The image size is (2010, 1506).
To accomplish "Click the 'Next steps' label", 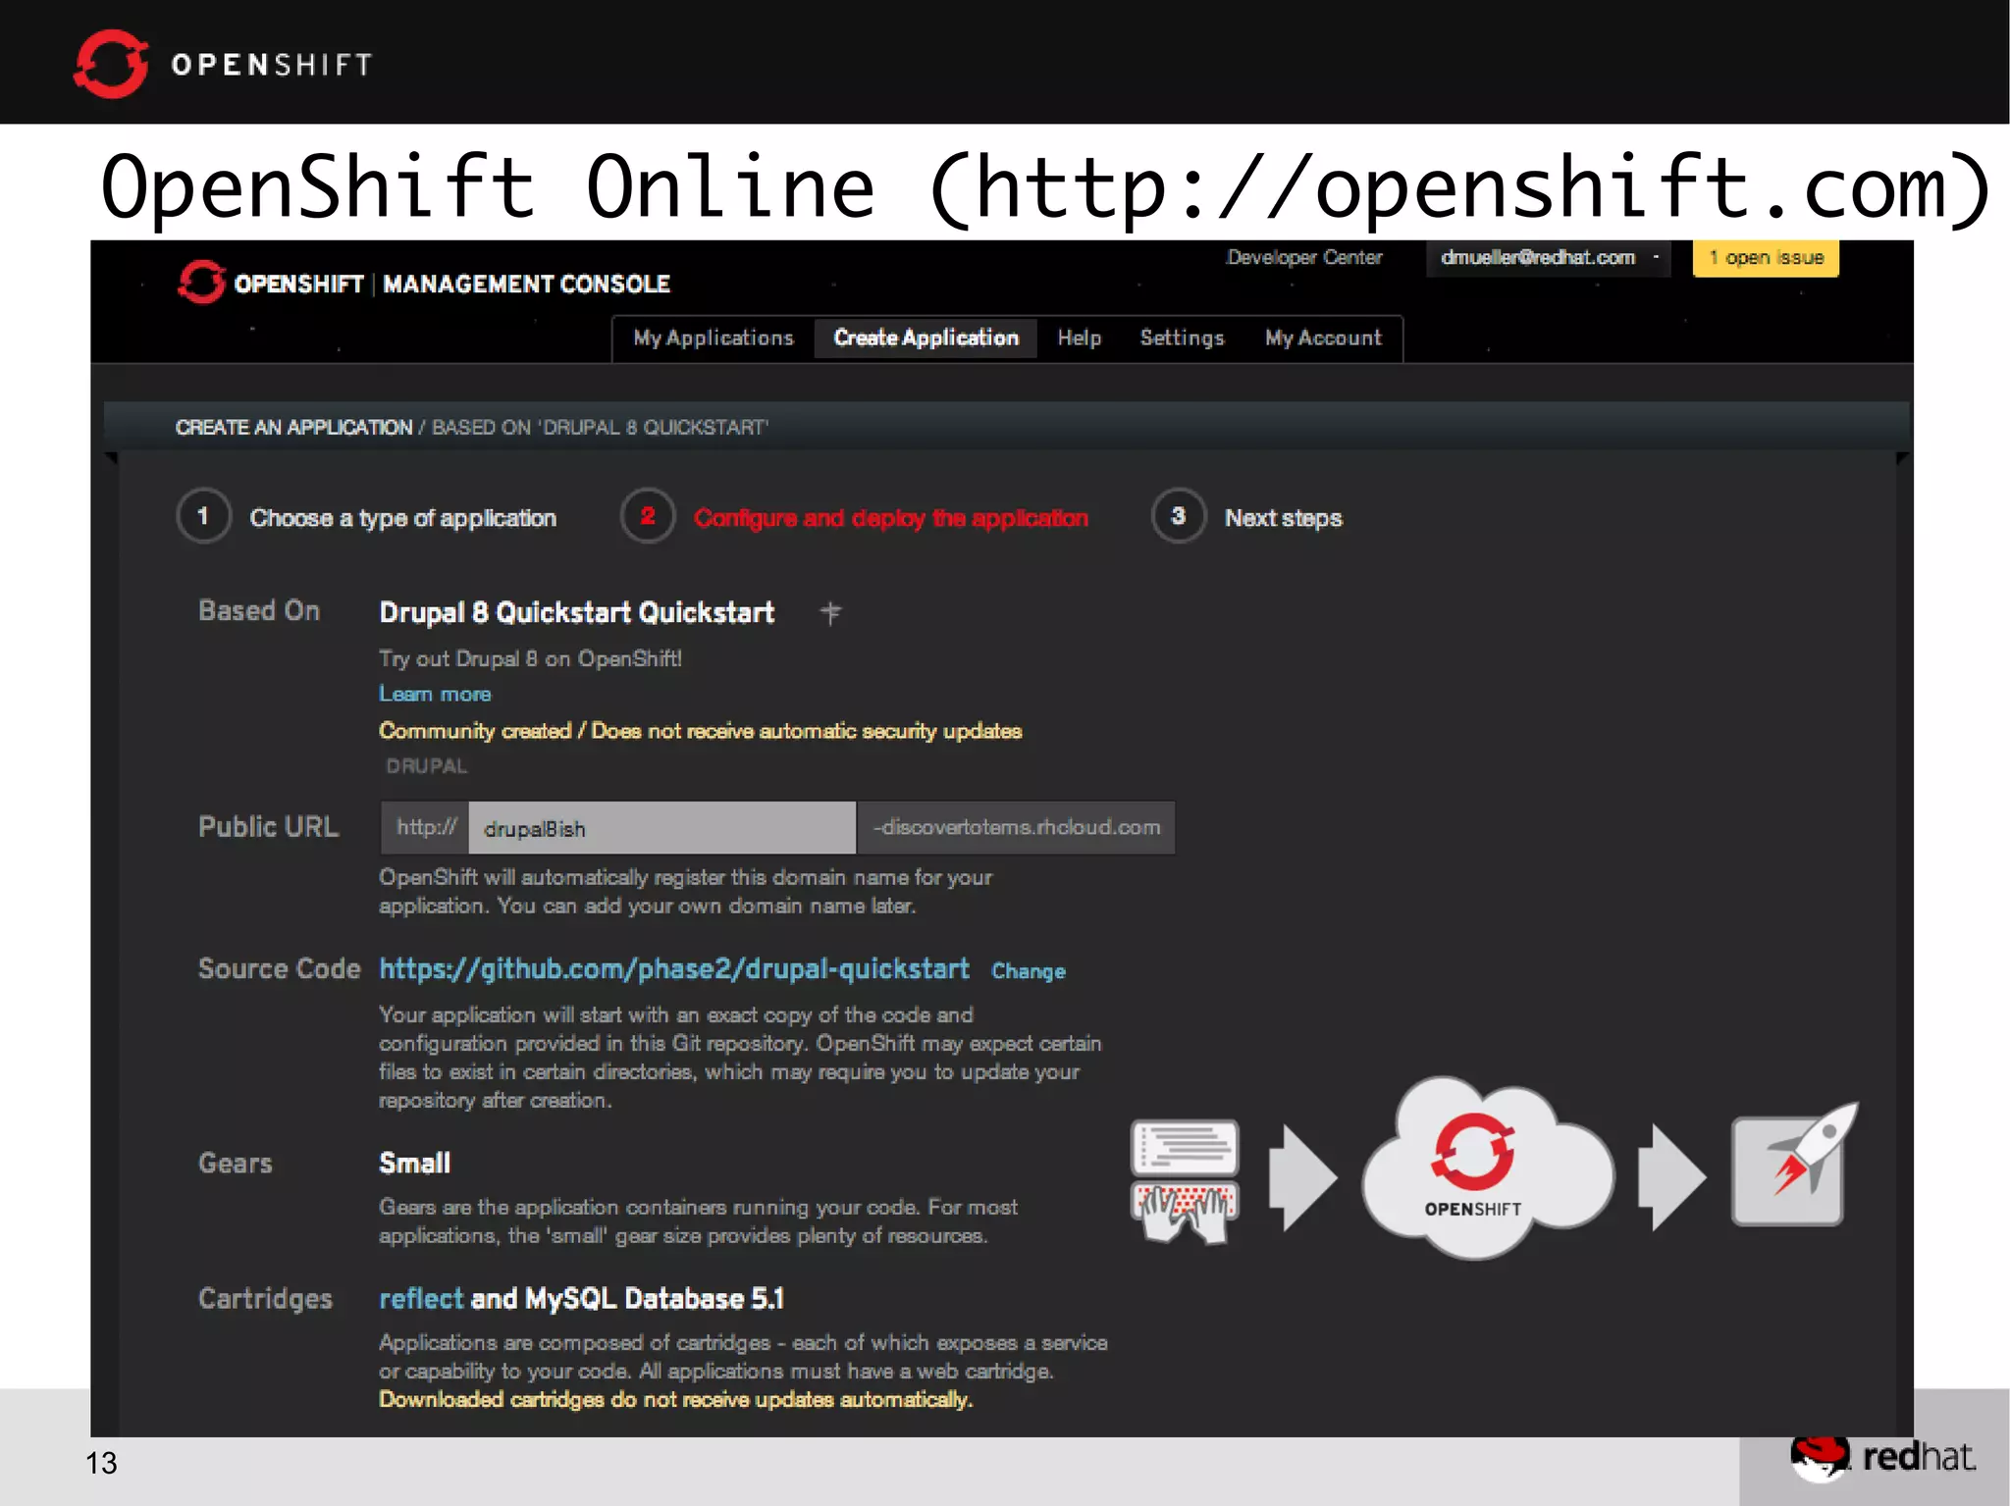I will [x=1283, y=518].
